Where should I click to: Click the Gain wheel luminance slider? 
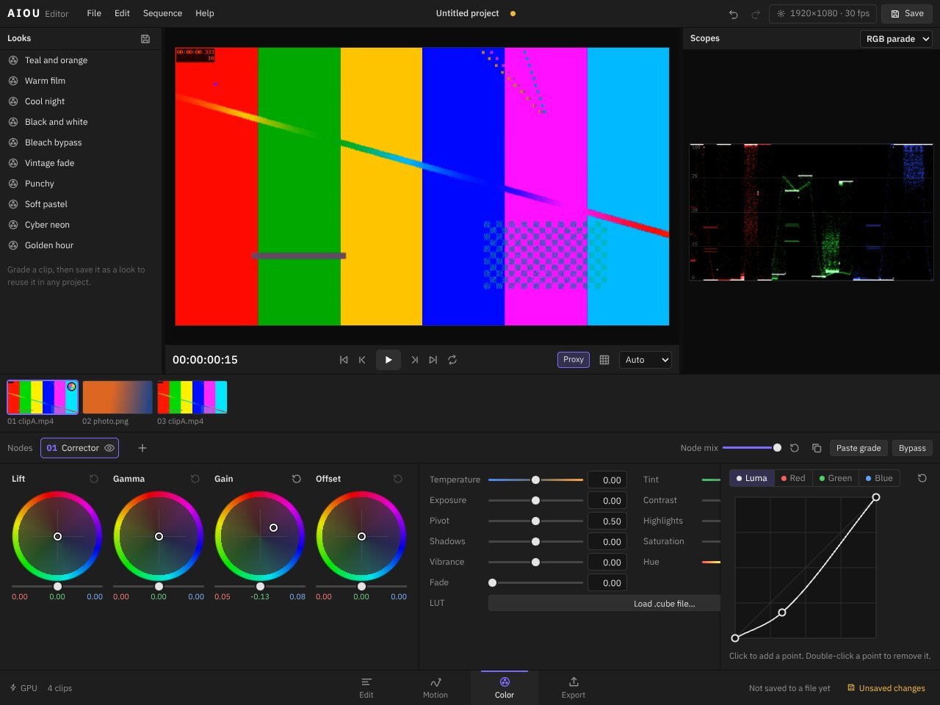point(260,586)
